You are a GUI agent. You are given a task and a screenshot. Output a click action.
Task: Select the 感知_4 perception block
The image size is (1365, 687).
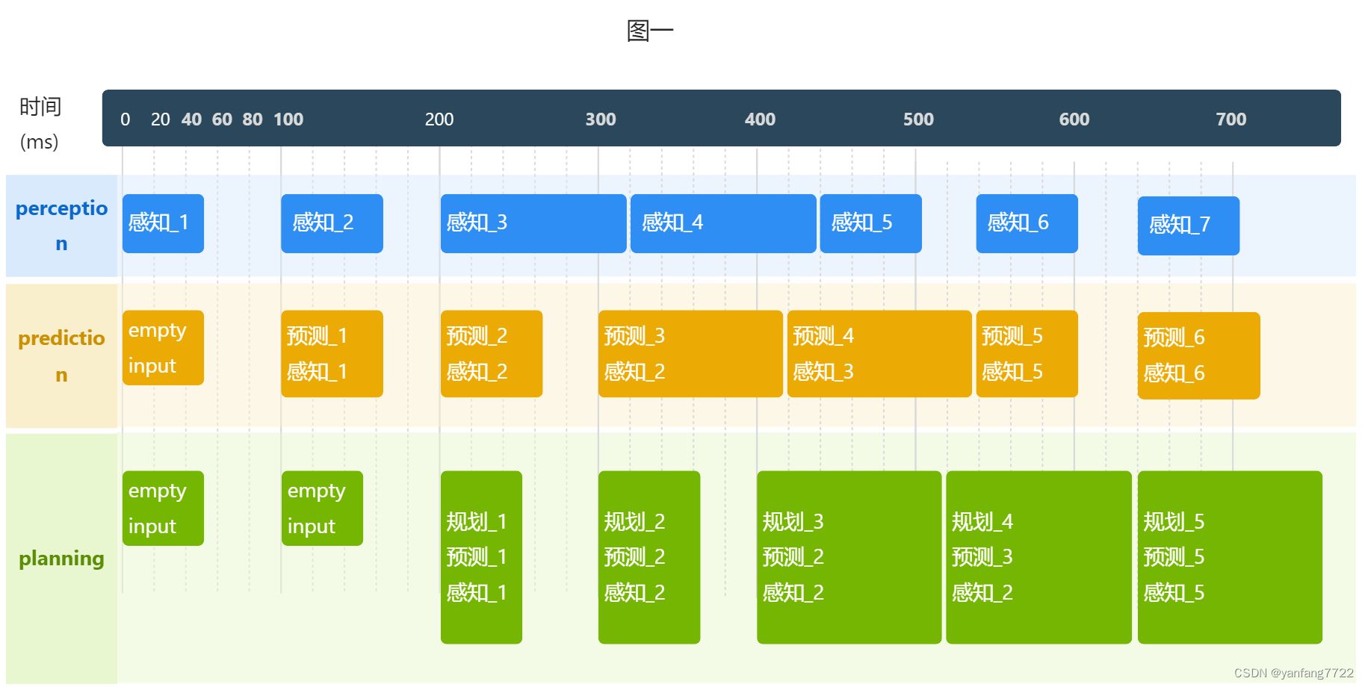coord(723,223)
